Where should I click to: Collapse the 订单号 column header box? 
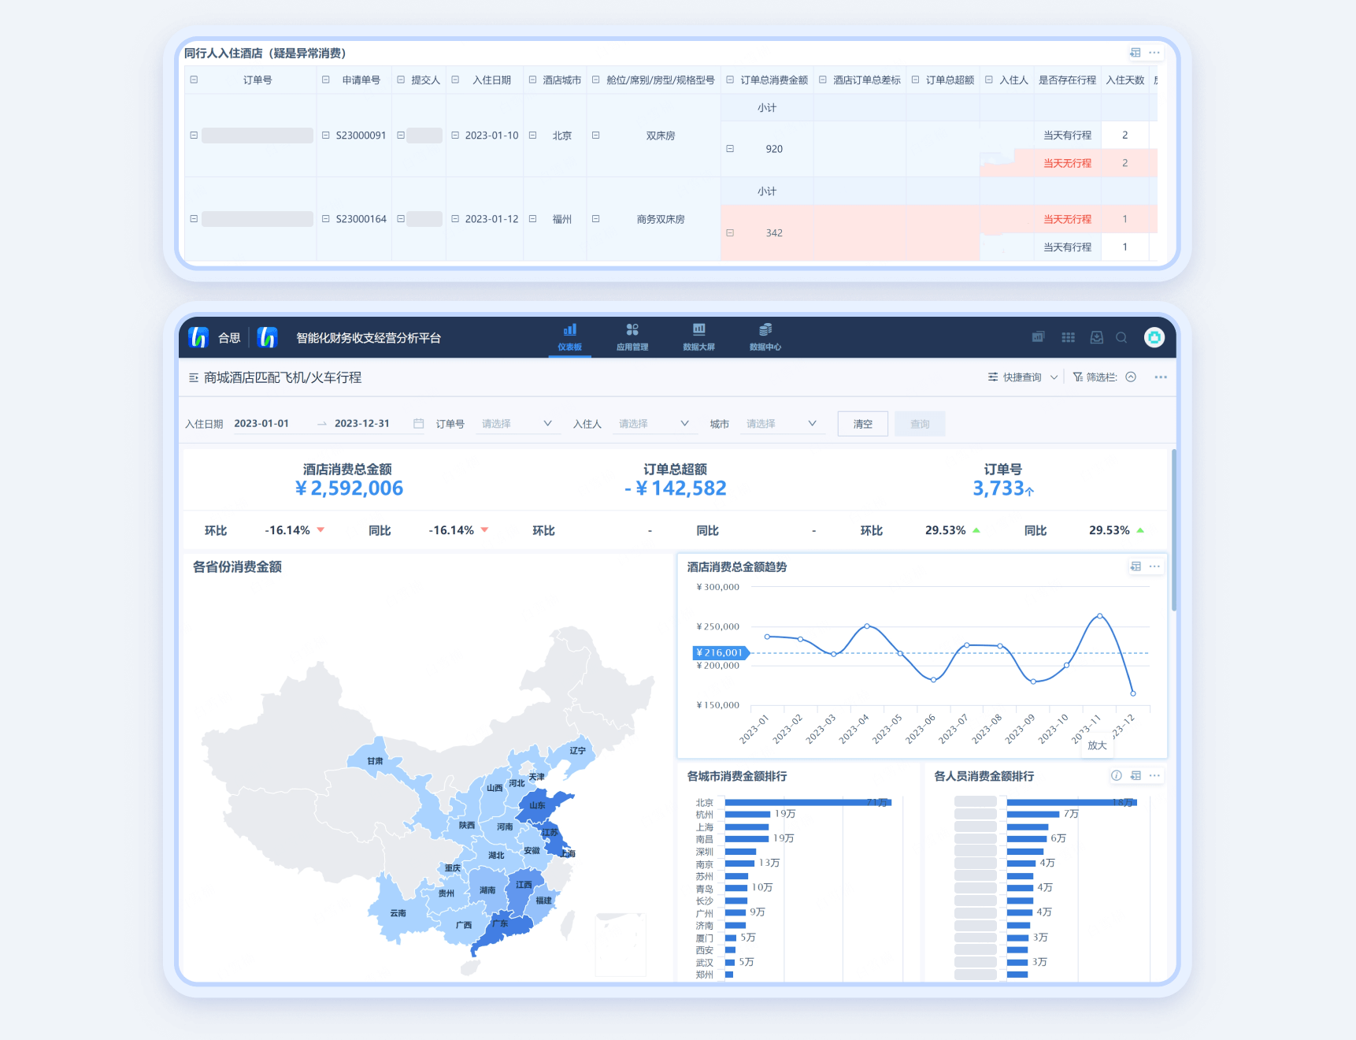[x=194, y=80]
